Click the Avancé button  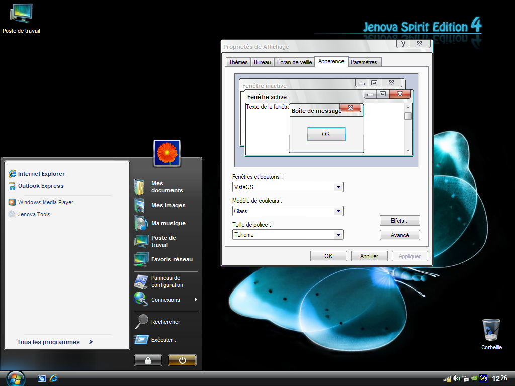click(400, 235)
